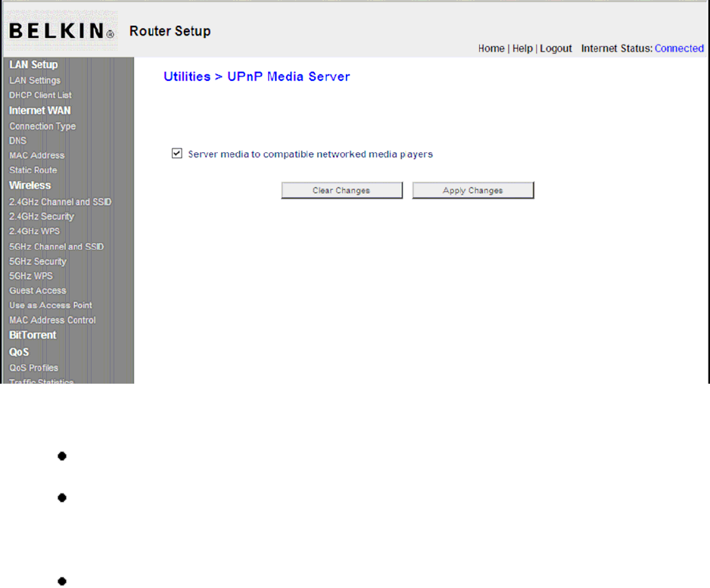Viewport: 710px width, 588px height.
Task: Open Connection Type page
Action: click(x=42, y=126)
